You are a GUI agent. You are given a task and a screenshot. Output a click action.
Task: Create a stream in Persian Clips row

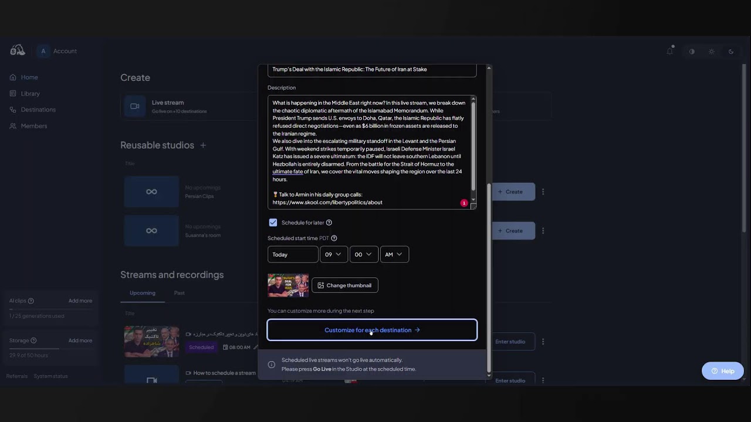click(x=513, y=192)
